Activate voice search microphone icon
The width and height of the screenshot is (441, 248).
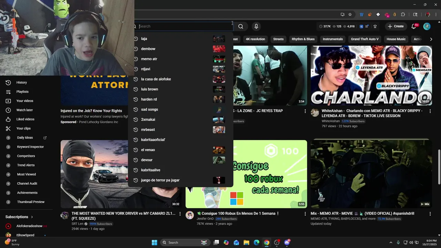256,26
